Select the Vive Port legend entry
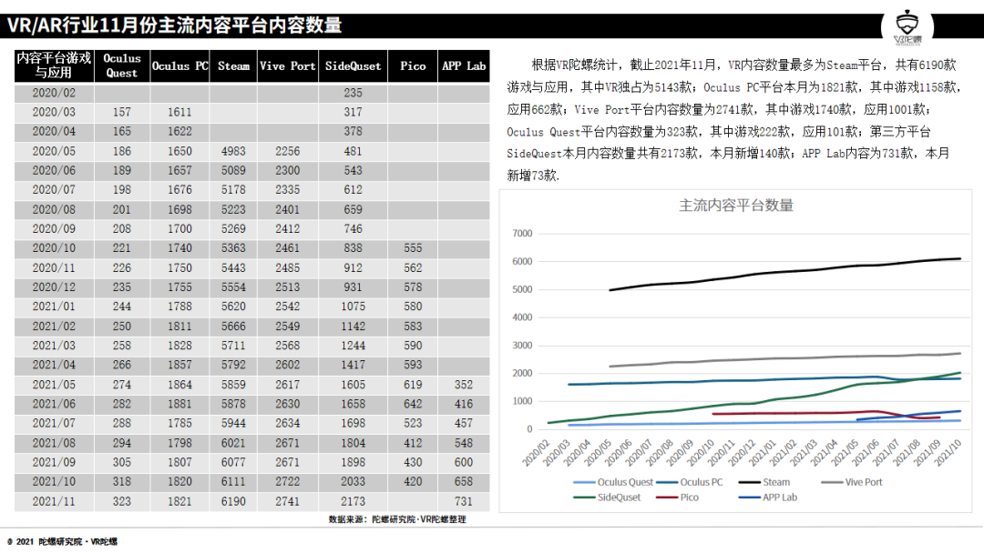This screenshot has height=553, width=984. [x=852, y=482]
